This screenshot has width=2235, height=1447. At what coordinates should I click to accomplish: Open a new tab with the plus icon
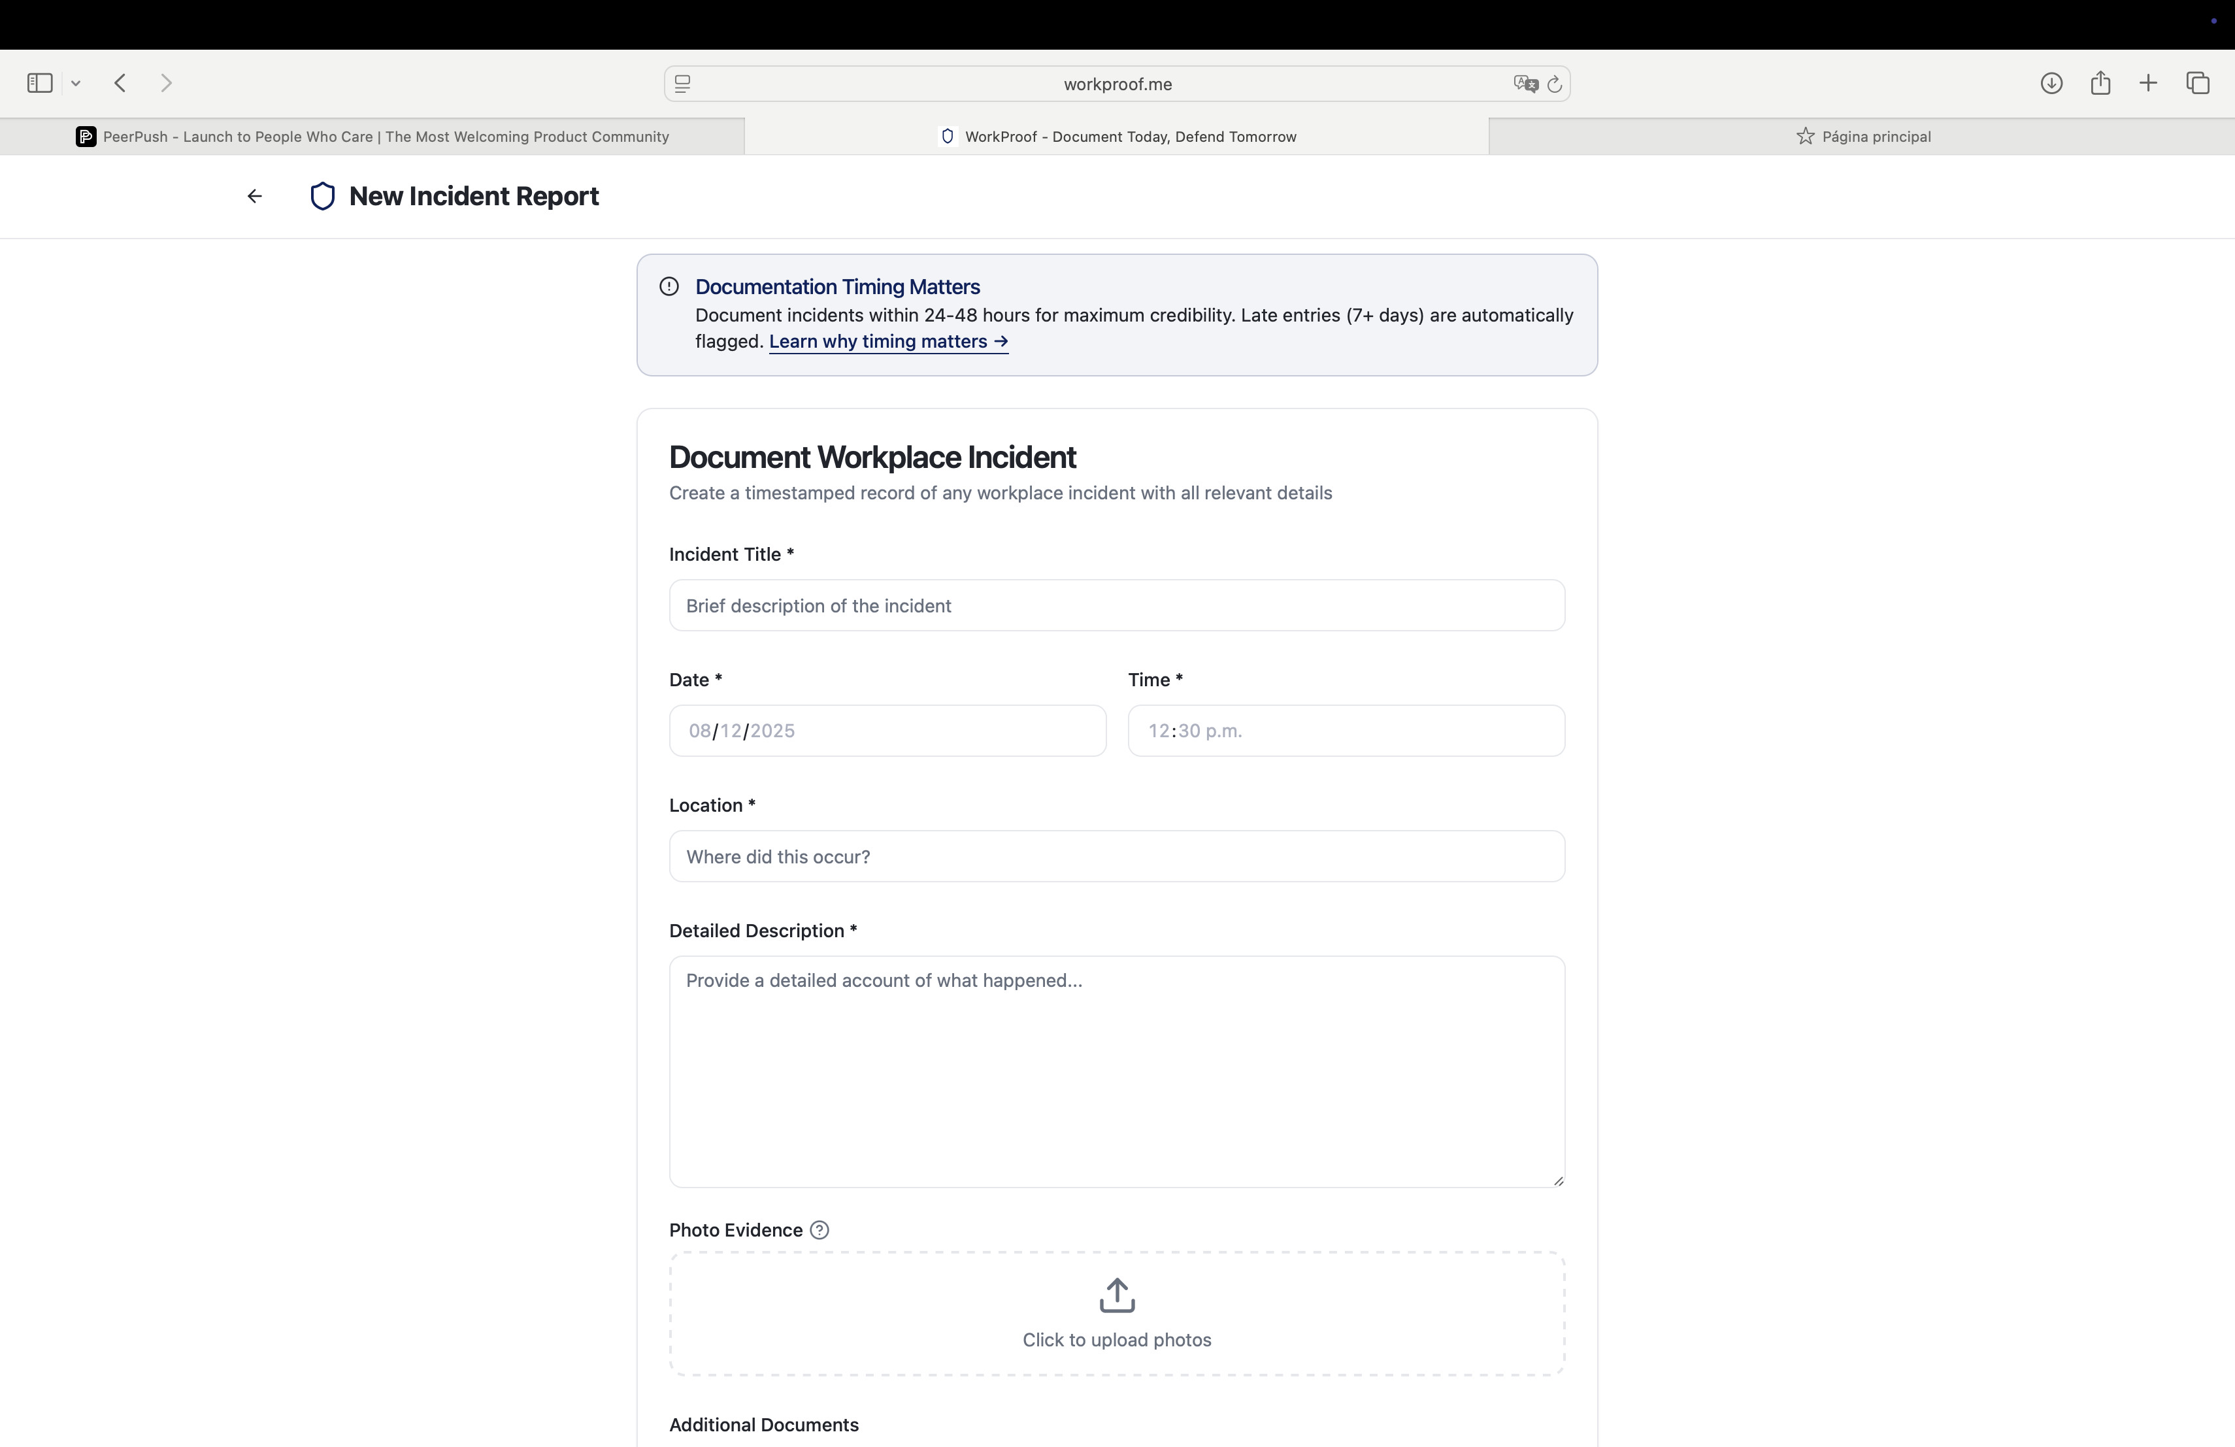pyautogui.click(x=2149, y=82)
